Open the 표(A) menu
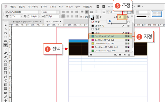Viewport: 165px width, 102px height. 61,7
